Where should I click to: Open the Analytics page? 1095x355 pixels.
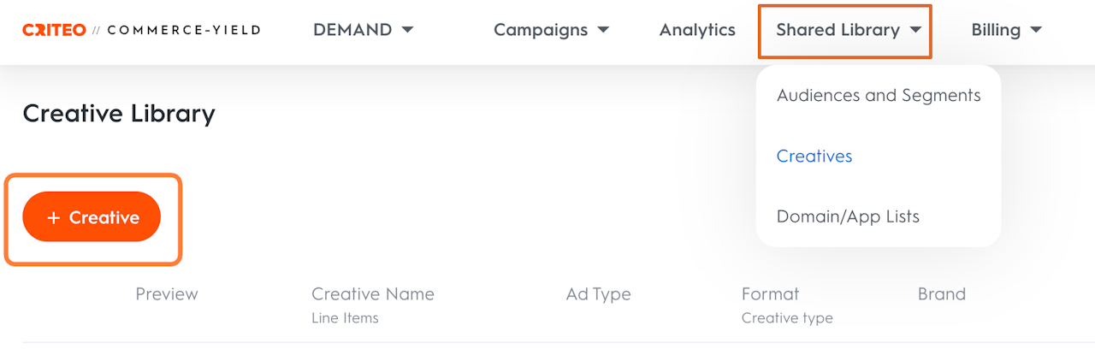tap(697, 30)
